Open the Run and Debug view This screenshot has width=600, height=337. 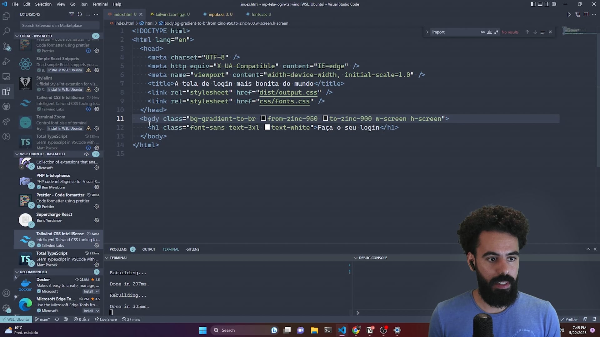(6, 61)
